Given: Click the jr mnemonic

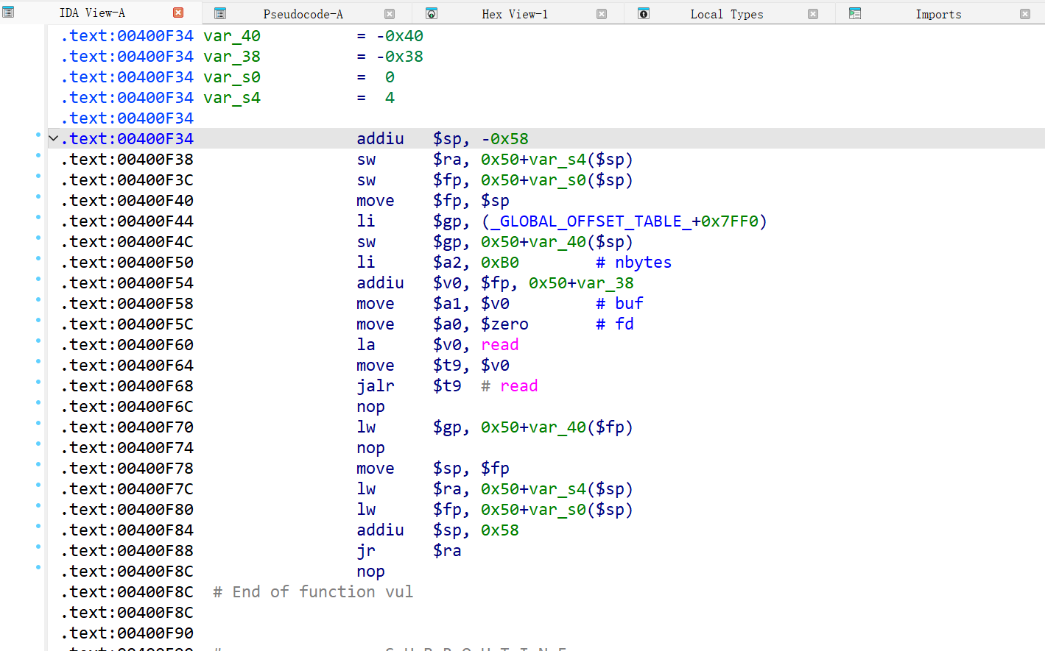Looking at the screenshot, I should (x=366, y=551).
